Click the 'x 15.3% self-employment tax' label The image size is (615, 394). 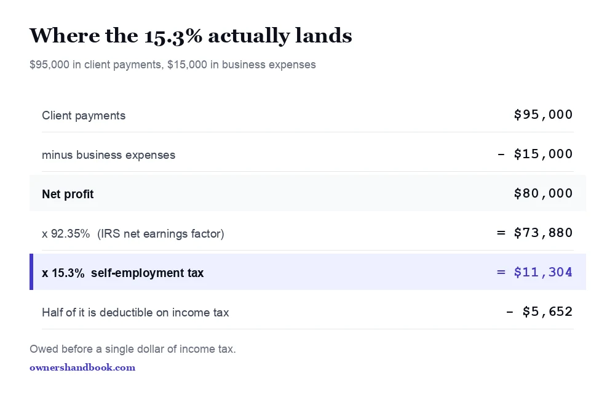123,273
